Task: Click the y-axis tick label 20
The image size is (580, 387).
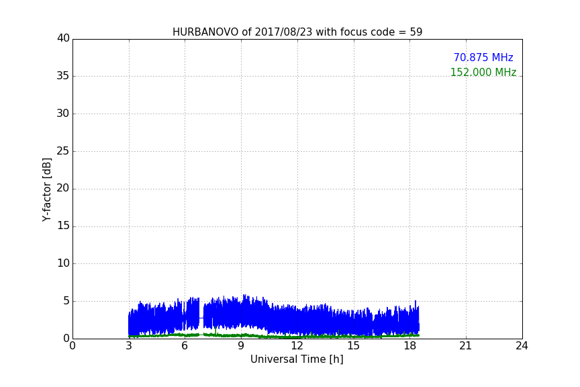Action: [x=63, y=188]
